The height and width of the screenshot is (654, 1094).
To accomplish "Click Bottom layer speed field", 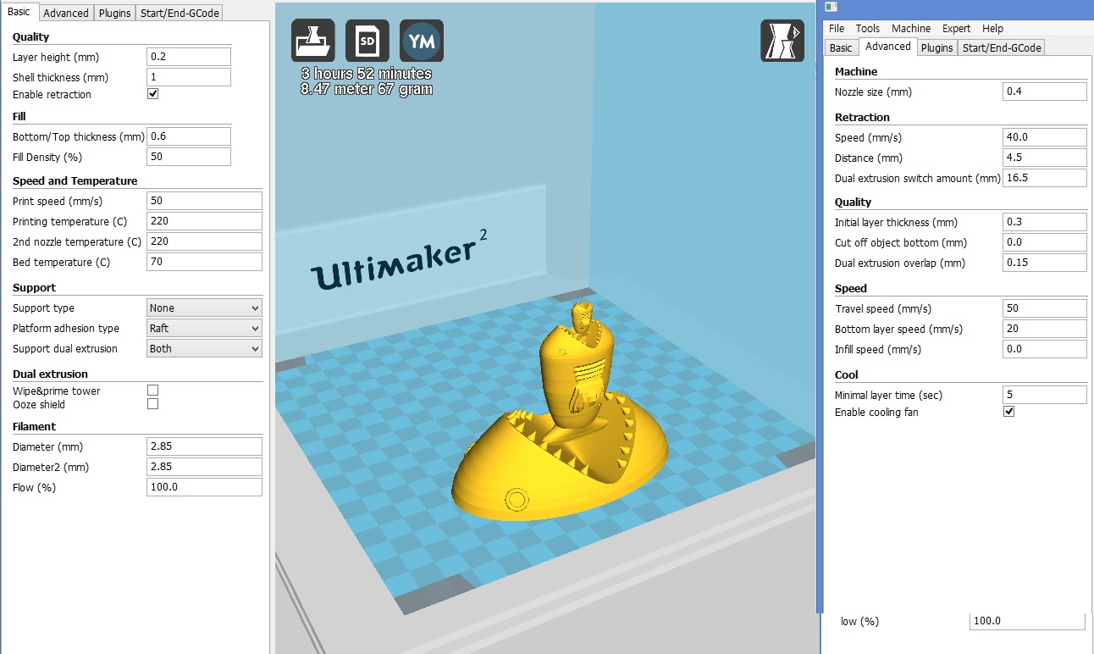I will [1044, 329].
